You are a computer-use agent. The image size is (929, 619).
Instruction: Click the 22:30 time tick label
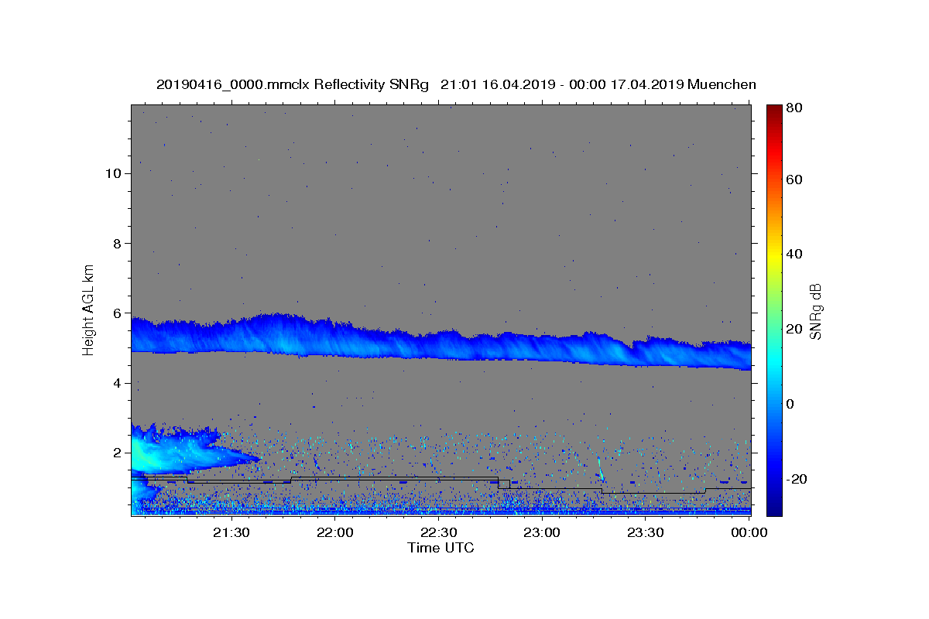438,532
